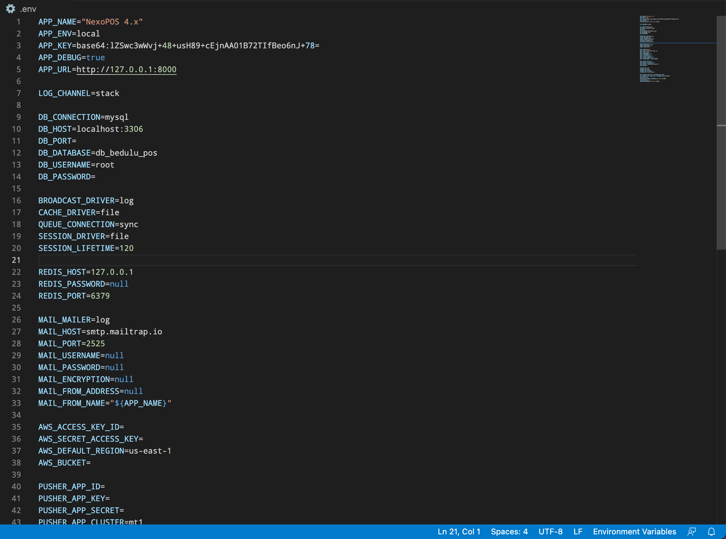Viewport: 726px width, 539px height.
Task: Change file encoding via UTF-8 indicator
Action: click(x=550, y=532)
